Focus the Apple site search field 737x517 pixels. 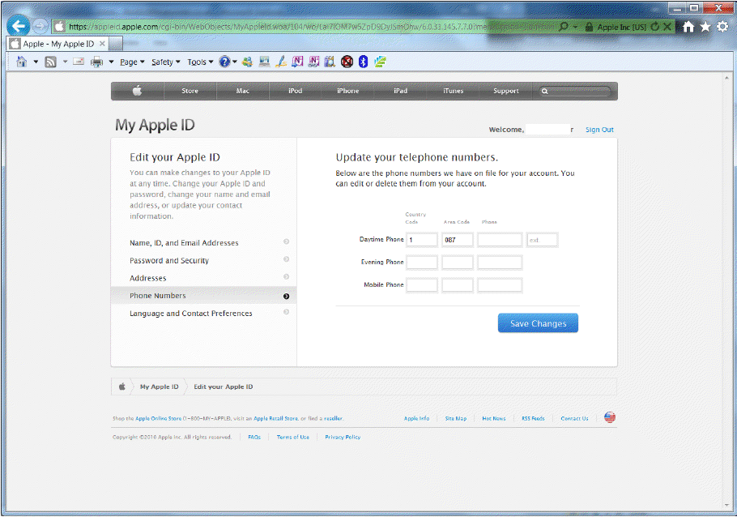[x=575, y=91]
